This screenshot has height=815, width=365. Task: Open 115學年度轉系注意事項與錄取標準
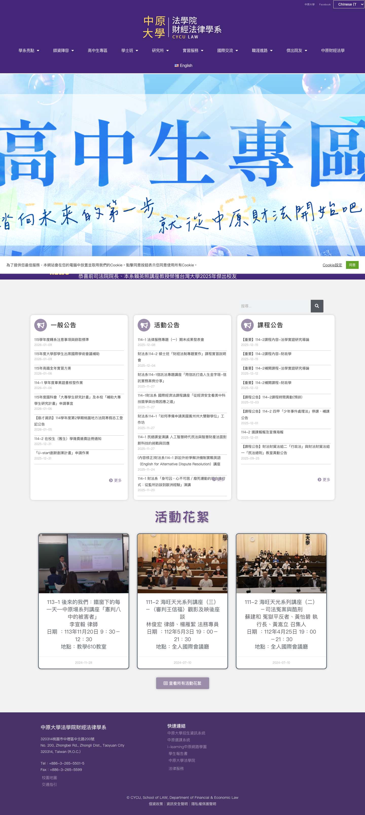pyautogui.click(x=61, y=340)
